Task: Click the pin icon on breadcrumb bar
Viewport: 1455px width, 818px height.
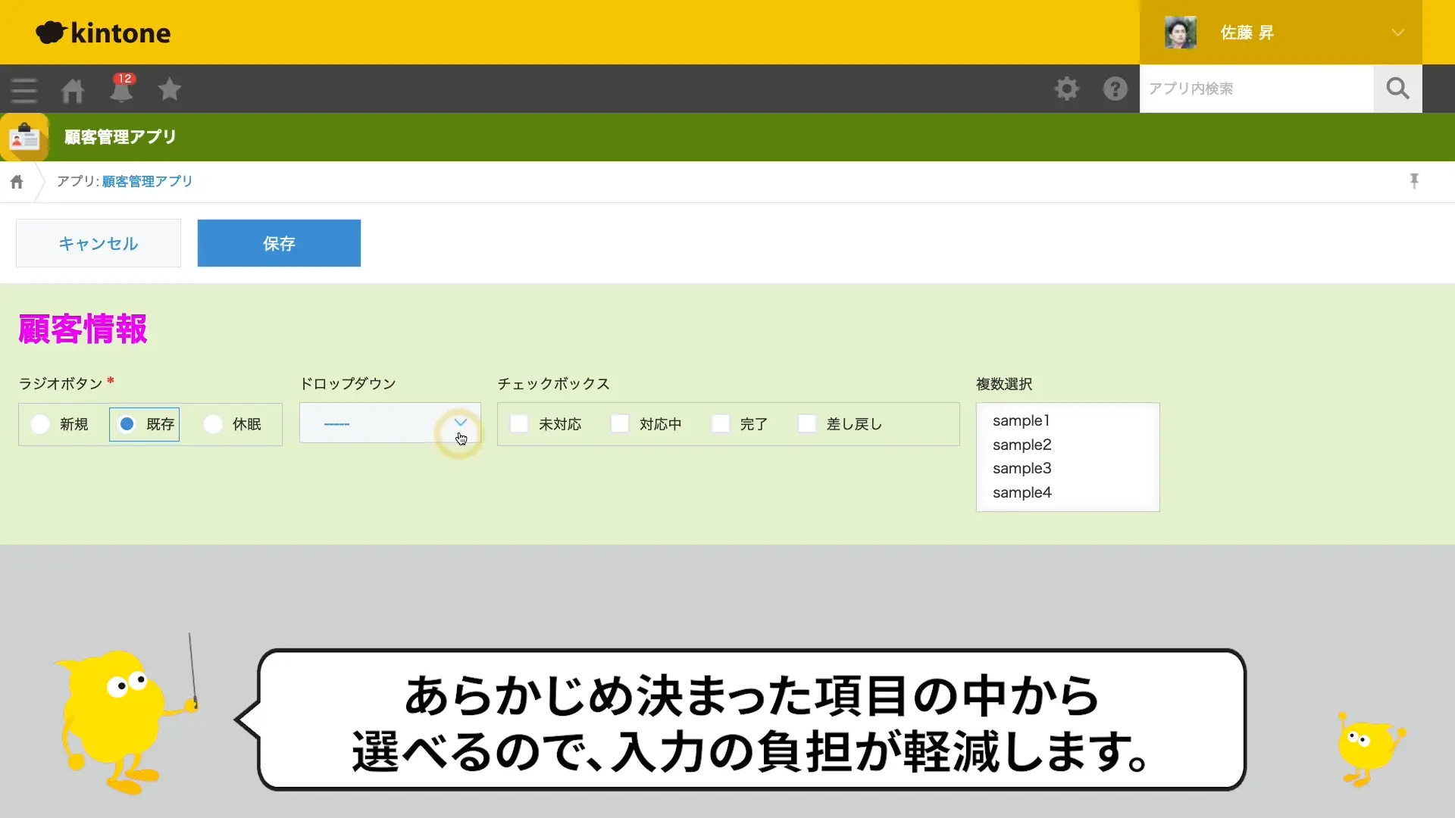Action: click(x=1414, y=181)
